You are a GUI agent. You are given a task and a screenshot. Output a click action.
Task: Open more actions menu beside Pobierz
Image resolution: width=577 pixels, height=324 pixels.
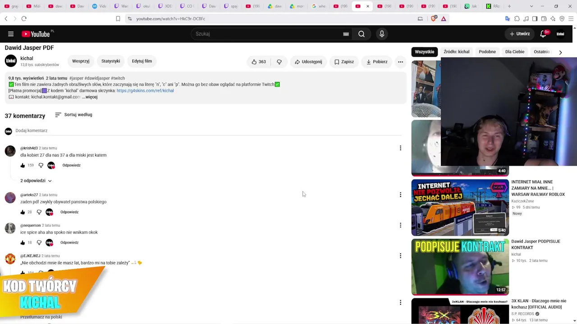[400, 62]
